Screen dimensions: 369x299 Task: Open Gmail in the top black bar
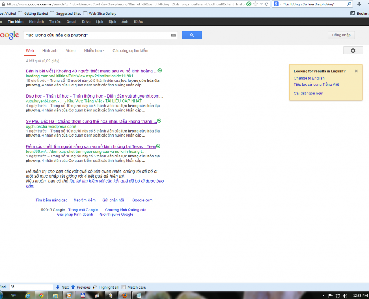[x=71, y=22]
